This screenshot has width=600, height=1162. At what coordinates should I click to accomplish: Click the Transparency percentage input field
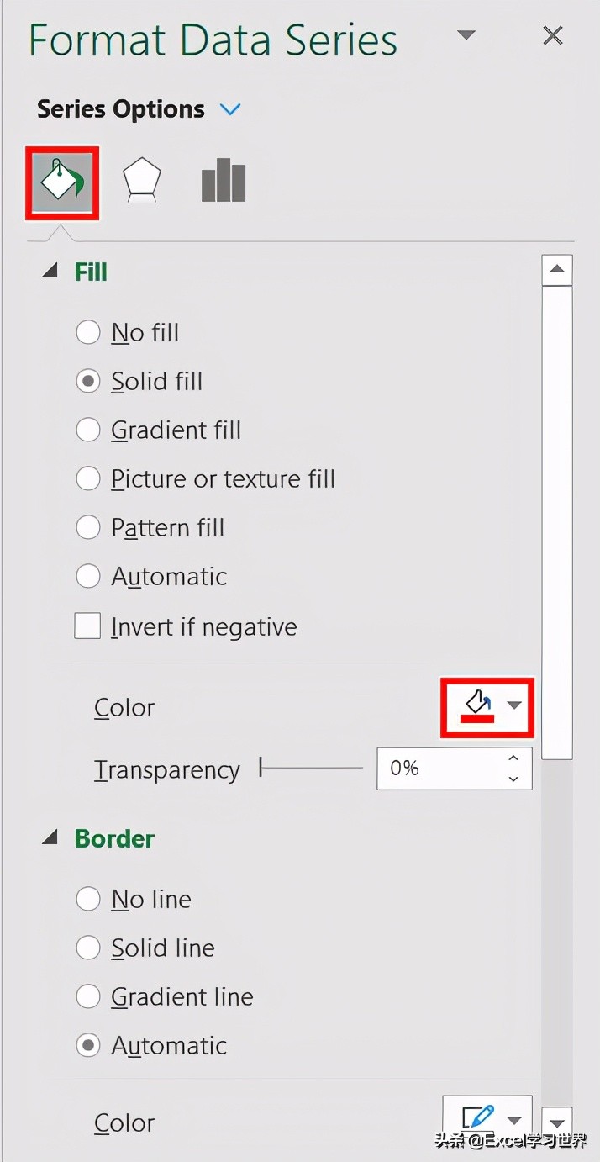coord(439,768)
